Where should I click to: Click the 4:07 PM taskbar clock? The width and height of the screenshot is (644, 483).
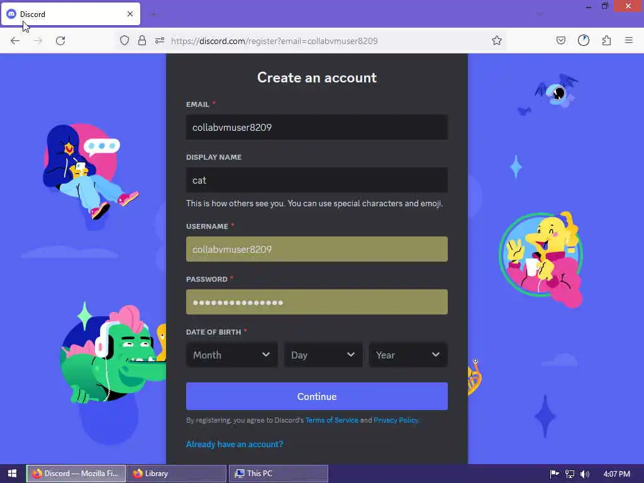tap(616, 474)
